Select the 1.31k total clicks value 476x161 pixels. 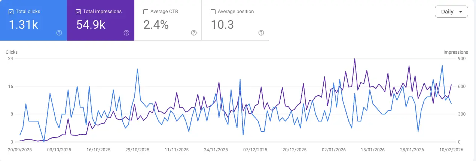coord(23,25)
